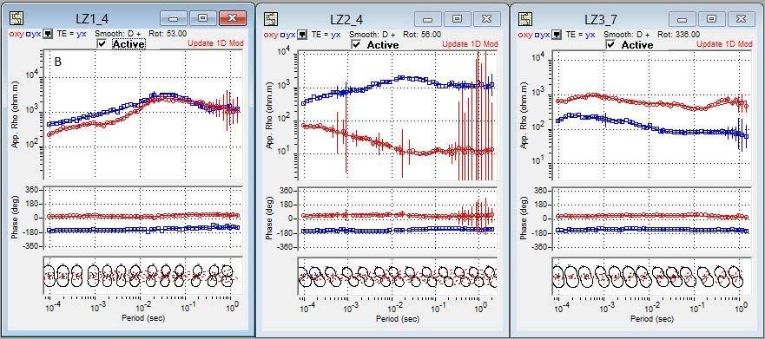Click the TE = yx setting in LZ3_7
The width and height of the screenshot is (765, 339).
pyautogui.click(x=580, y=35)
